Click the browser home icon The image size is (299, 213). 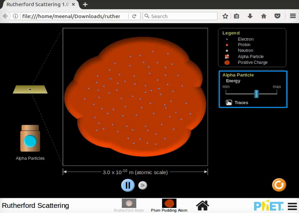pyautogui.click(x=264, y=16)
